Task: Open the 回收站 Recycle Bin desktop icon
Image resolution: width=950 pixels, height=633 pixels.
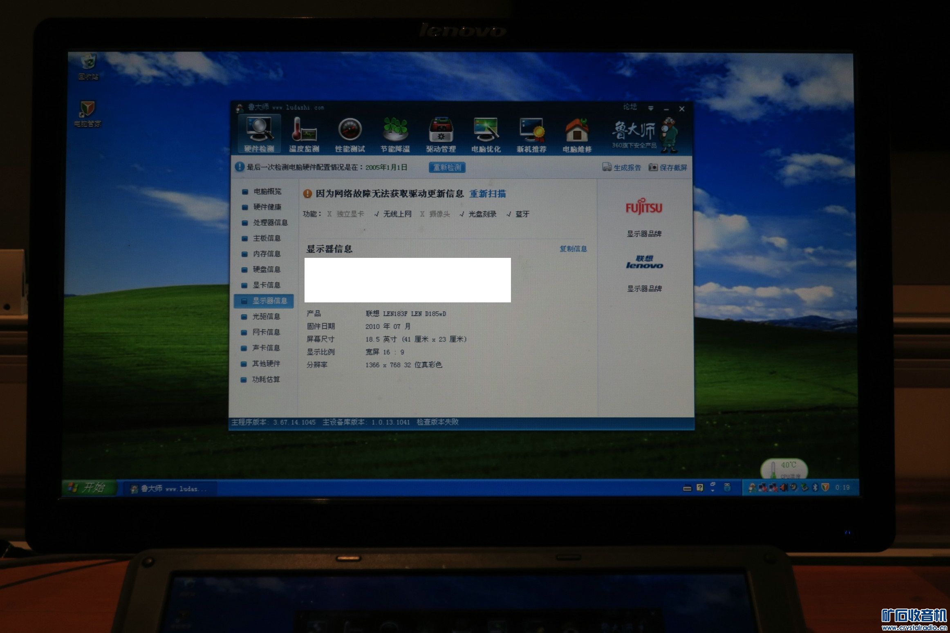Action: point(88,67)
